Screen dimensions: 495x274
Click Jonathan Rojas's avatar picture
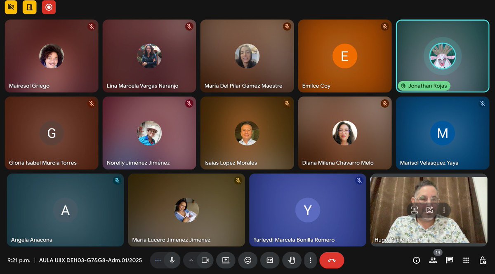coord(443,56)
